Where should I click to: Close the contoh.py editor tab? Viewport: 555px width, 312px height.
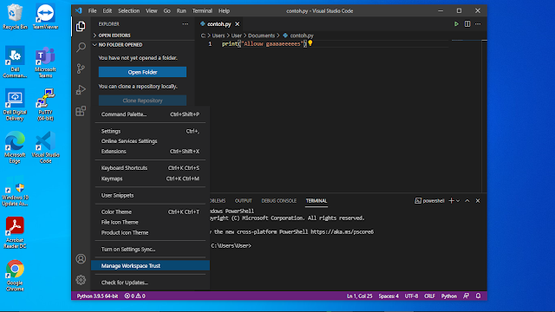coord(237,23)
